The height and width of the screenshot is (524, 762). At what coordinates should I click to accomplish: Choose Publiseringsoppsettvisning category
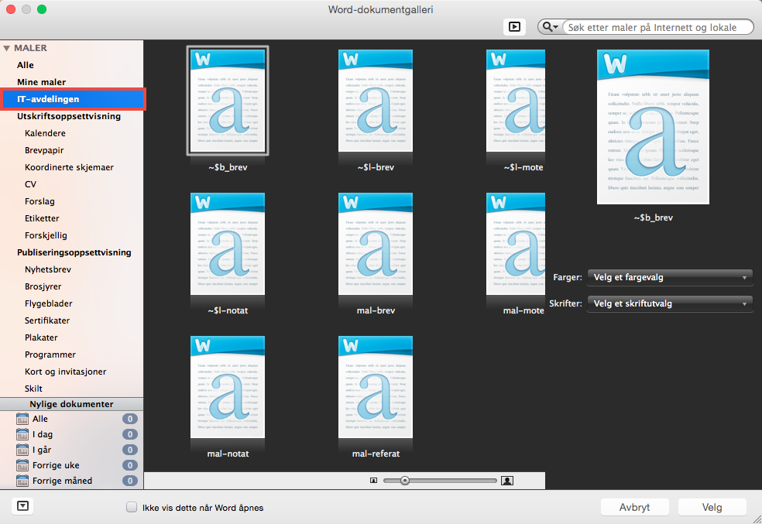74,252
